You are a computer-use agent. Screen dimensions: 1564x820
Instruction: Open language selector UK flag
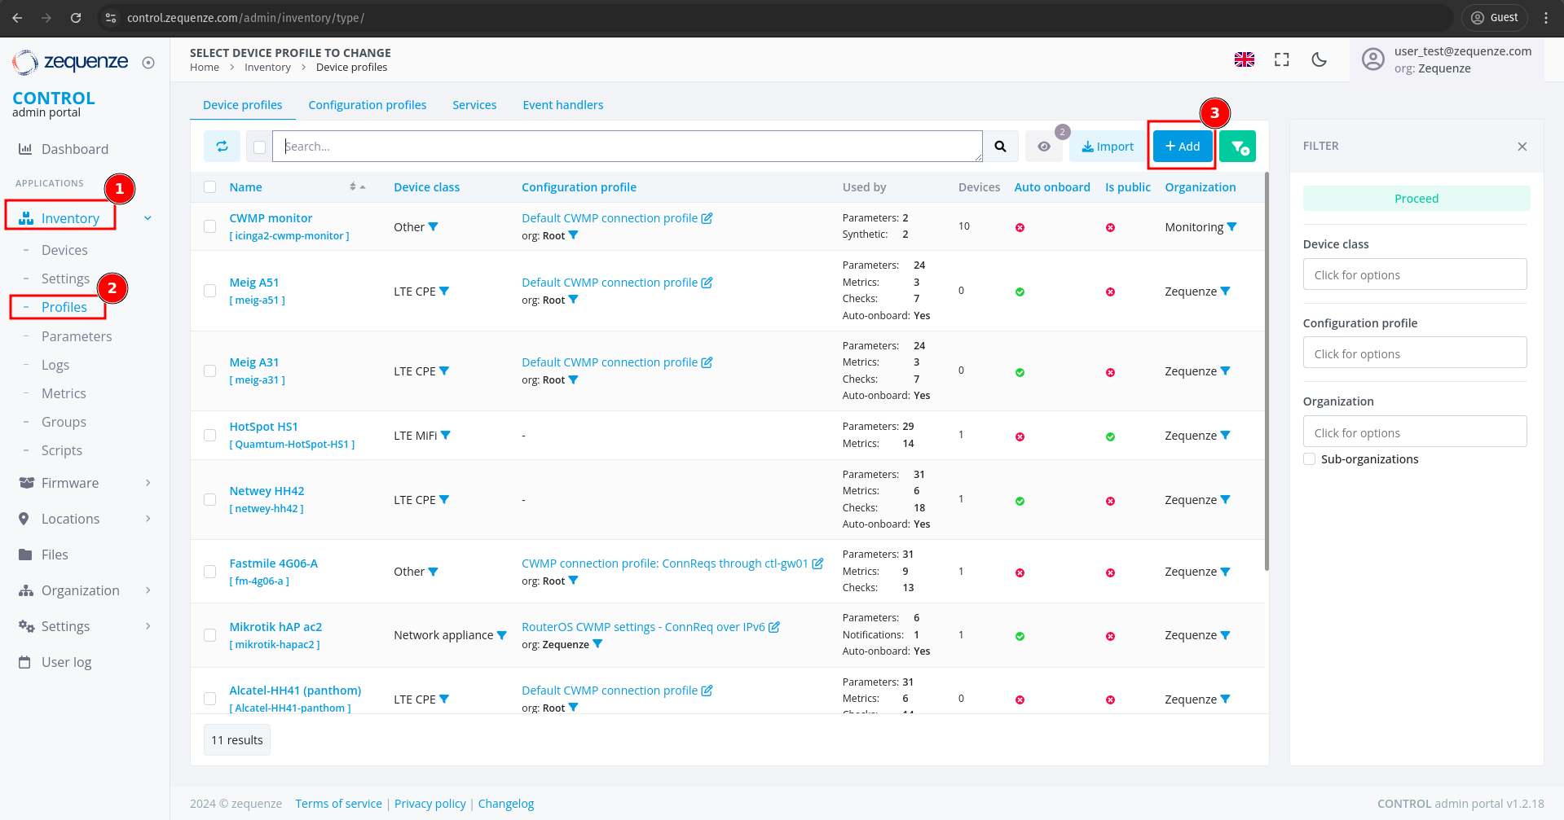(x=1244, y=59)
